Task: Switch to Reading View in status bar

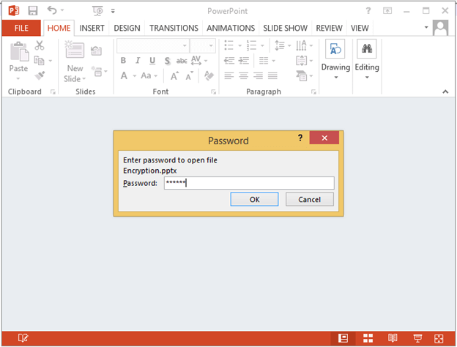Action: (x=393, y=338)
